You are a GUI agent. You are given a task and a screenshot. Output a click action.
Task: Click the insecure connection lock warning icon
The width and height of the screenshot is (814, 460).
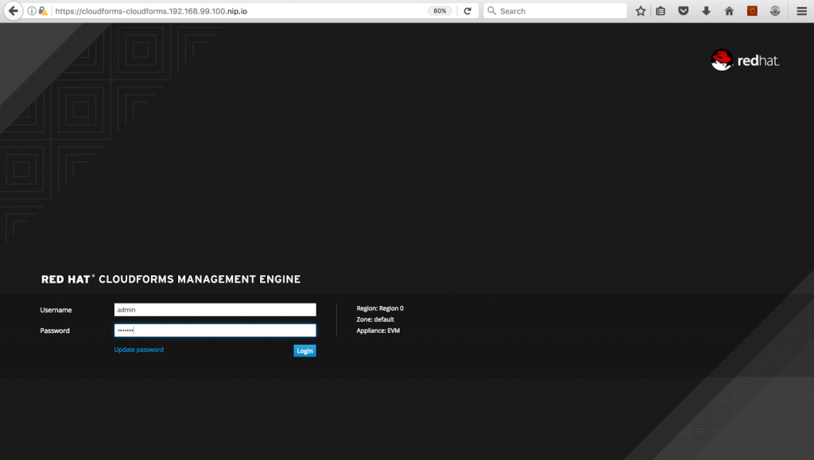43,11
